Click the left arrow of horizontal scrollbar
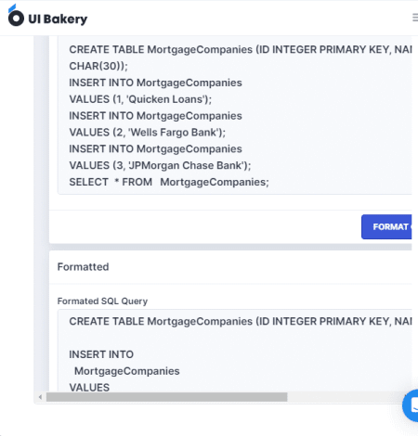The height and width of the screenshot is (436, 418). (x=40, y=397)
